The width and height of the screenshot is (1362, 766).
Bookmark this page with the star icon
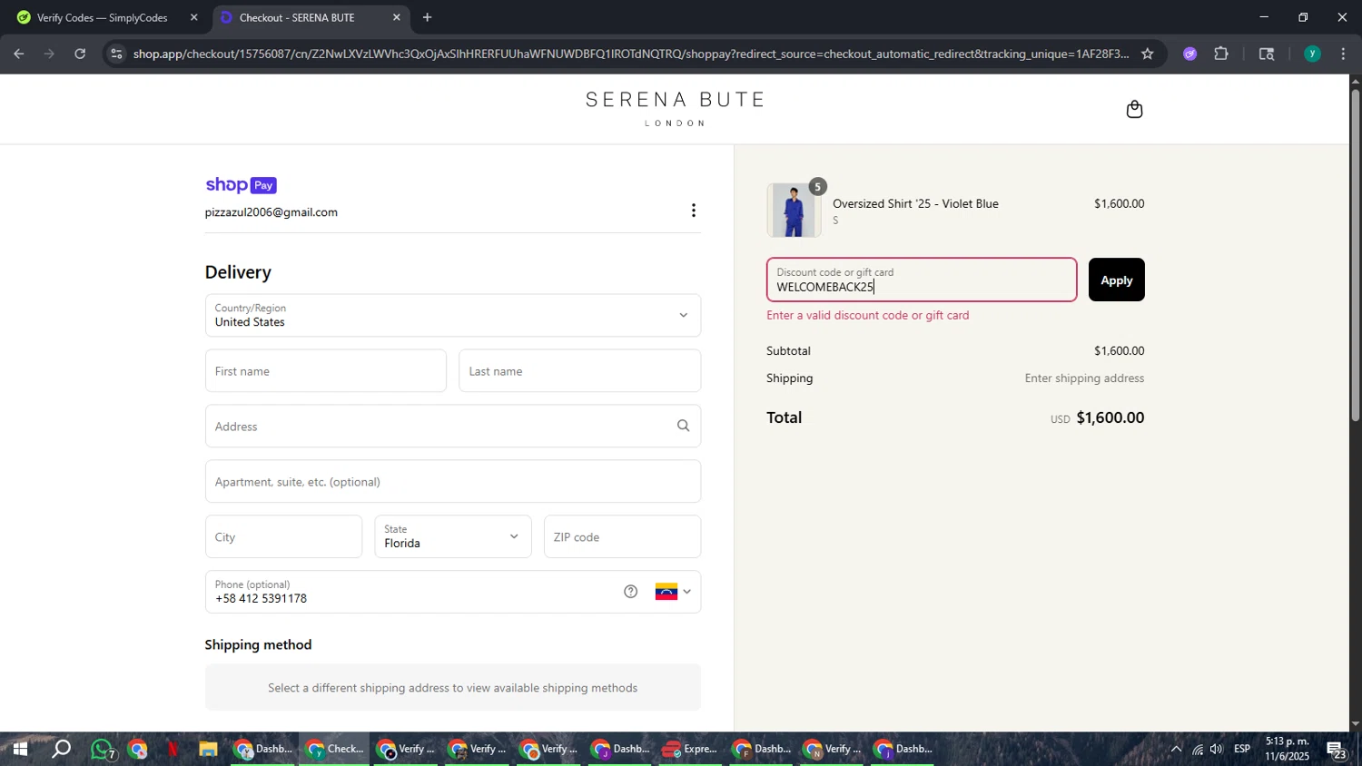click(1147, 54)
